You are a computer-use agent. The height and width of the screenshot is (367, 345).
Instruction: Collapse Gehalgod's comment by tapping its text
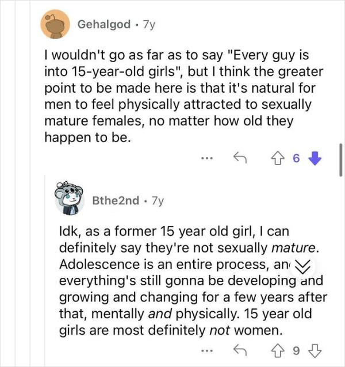pos(183,96)
